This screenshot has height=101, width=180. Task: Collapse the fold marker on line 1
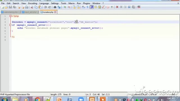10,16
